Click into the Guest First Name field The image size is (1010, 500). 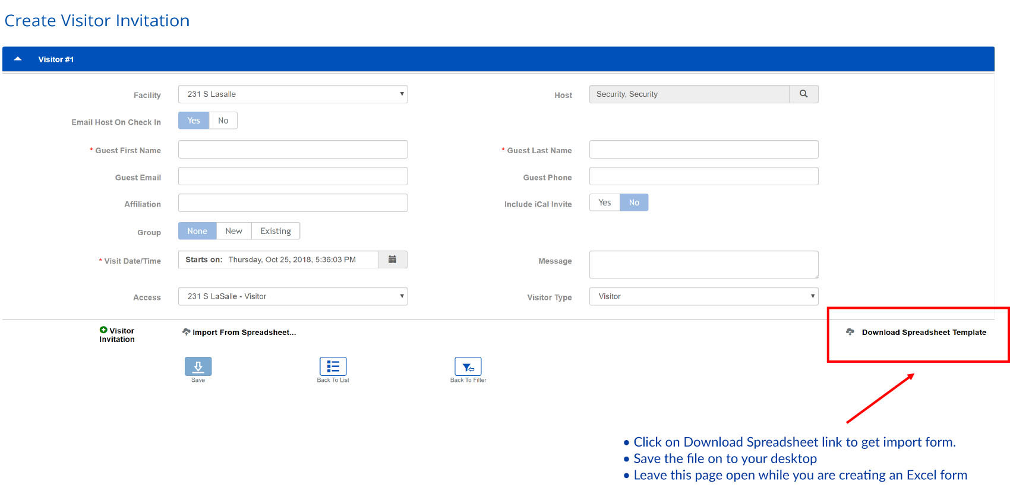(x=292, y=150)
